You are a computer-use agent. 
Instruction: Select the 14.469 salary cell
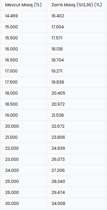23,16
